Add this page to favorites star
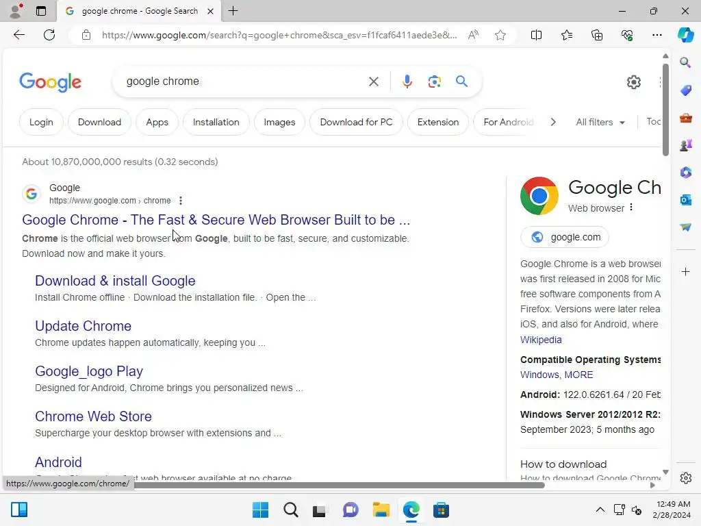 (500, 35)
